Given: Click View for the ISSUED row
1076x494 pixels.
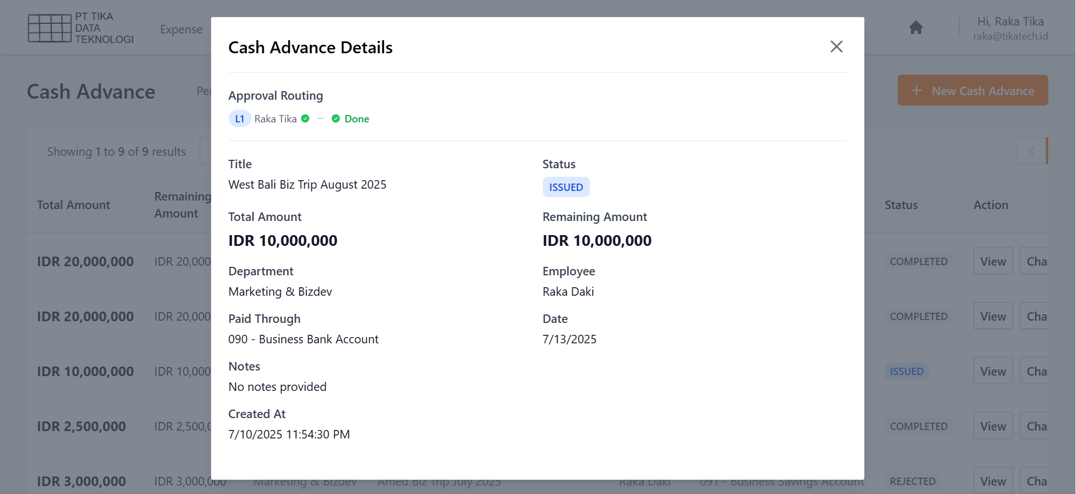Looking at the screenshot, I should tap(993, 371).
